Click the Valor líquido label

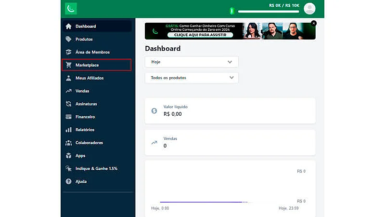tap(176, 107)
